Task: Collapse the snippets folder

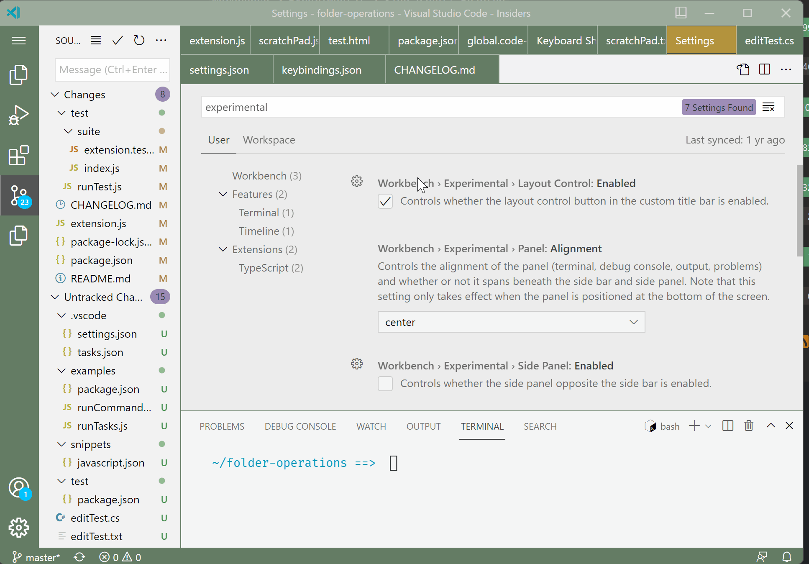Action: [x=61, y=444]
